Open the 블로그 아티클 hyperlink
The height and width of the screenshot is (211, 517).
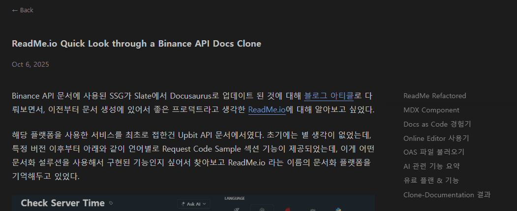329,96
